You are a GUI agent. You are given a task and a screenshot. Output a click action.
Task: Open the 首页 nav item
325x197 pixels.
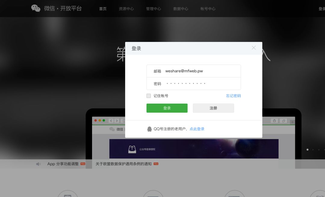point(103,9)
